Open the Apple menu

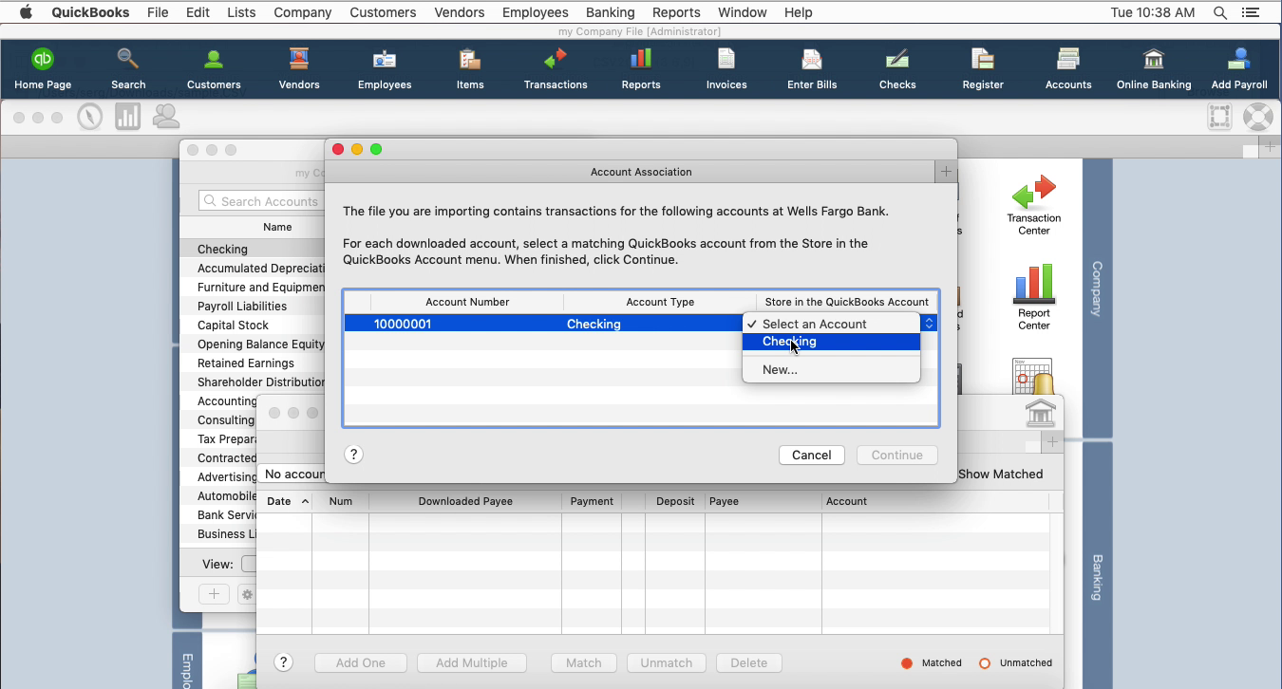(27, 12)
